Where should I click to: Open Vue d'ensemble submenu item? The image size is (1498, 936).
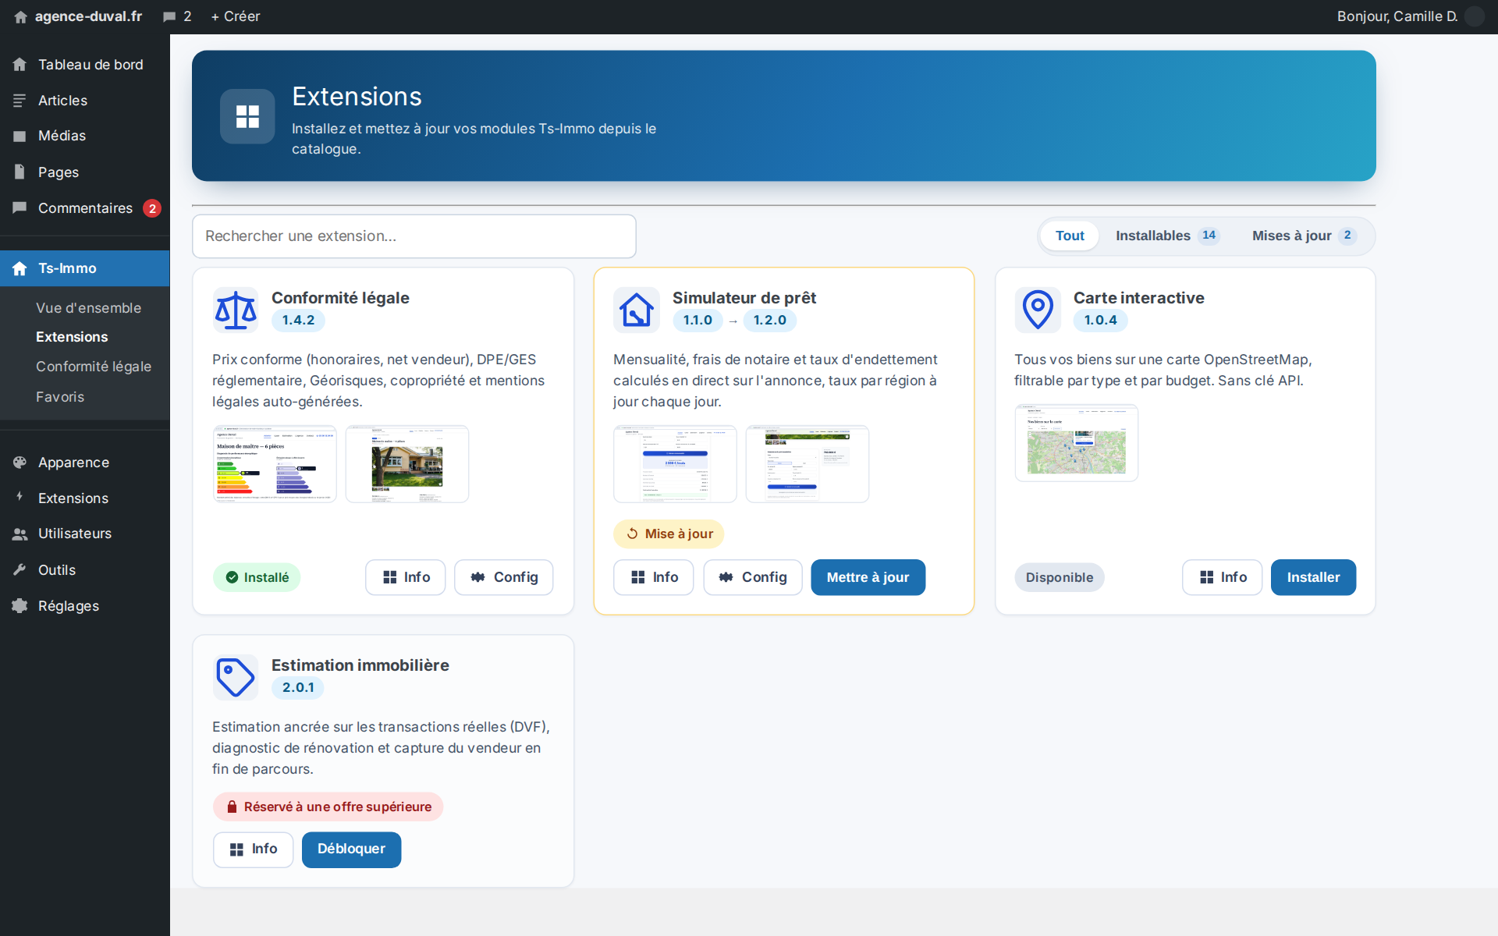88,308
